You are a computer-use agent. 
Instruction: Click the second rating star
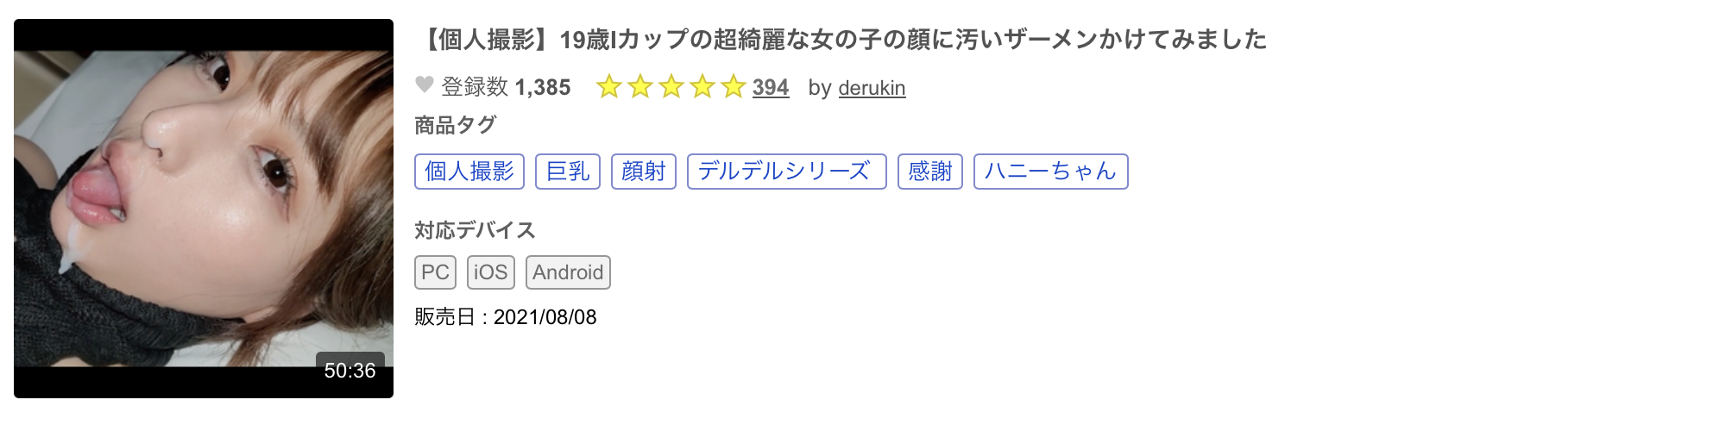click(x=640, y=87)
